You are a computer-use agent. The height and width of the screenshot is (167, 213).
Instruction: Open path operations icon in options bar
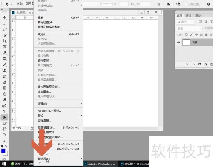[x=159, y=4]
